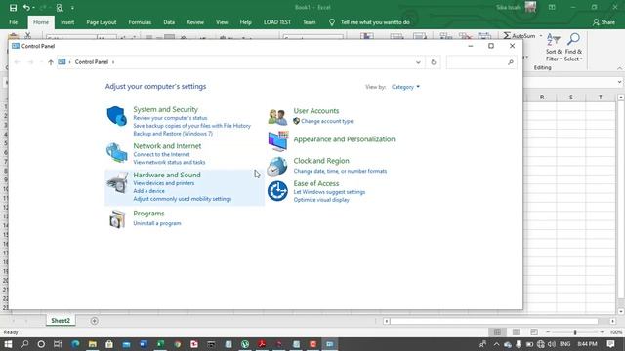Open the Ease of Access blue circle icon
The height and width of the screenshot is (351, 625).
pos(277,191)
